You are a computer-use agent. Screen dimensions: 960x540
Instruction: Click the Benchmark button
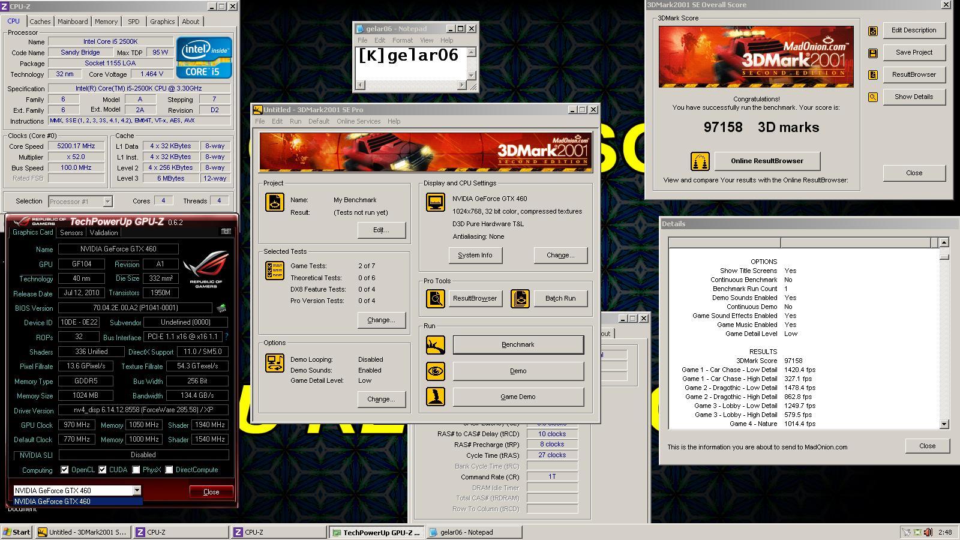[x=518, y=345]
